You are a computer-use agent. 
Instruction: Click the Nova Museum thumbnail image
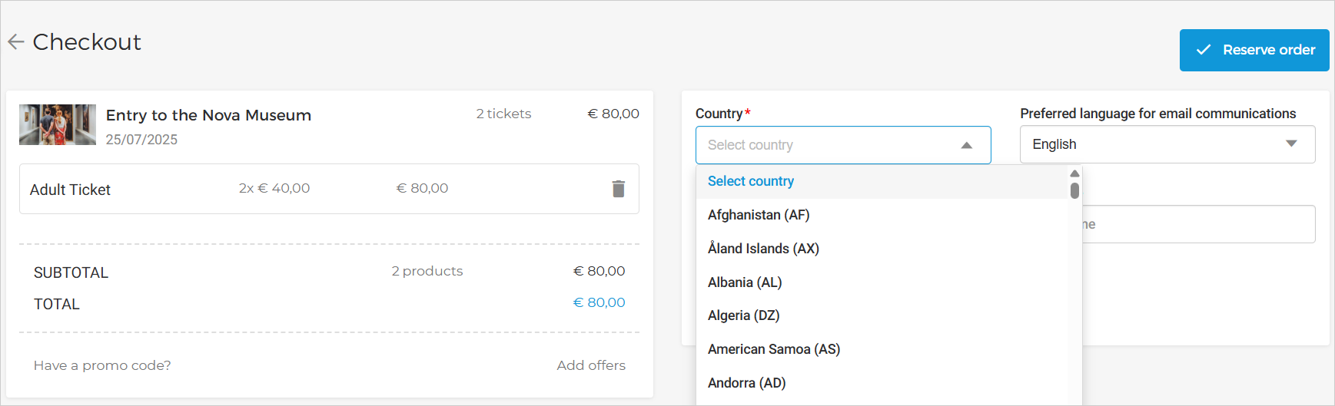58,124
